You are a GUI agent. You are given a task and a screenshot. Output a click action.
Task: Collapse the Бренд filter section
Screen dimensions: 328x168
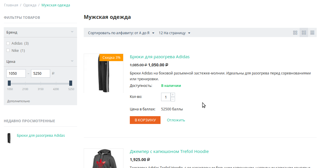pos(72,32)
